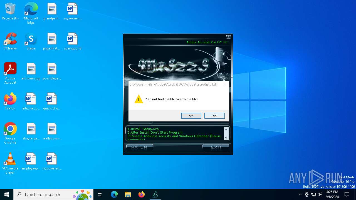356x200 pixels.
Task: Click the '1.Install Setup.exe' instruction line
Action: tap(143, 129)
